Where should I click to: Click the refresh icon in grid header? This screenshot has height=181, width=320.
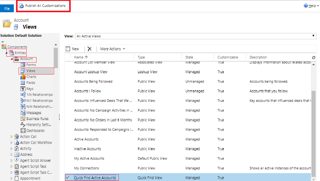coord(313,57)
